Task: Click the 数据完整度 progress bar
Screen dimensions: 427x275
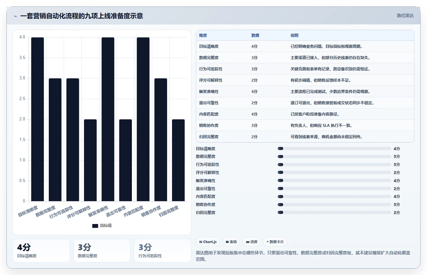Action: pyautogui.click(x=334, y=157)
